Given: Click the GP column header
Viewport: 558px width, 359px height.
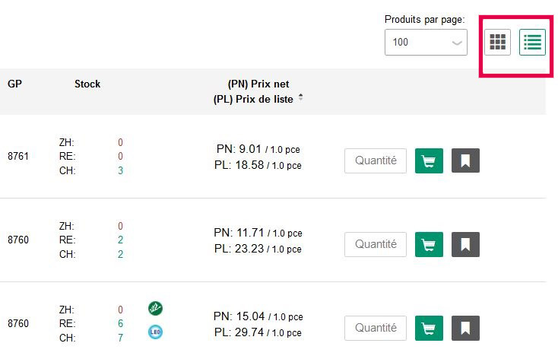Looking at the screenshot, I should pos(14,84).
